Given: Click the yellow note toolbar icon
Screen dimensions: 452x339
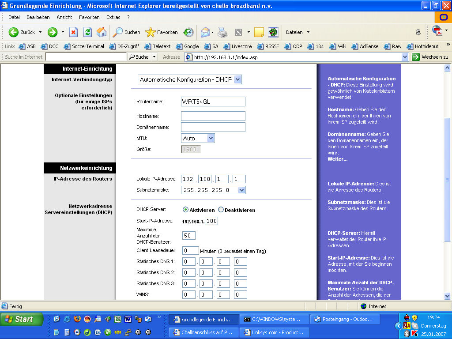Looking at the screenshot, I should pos(259,32).
